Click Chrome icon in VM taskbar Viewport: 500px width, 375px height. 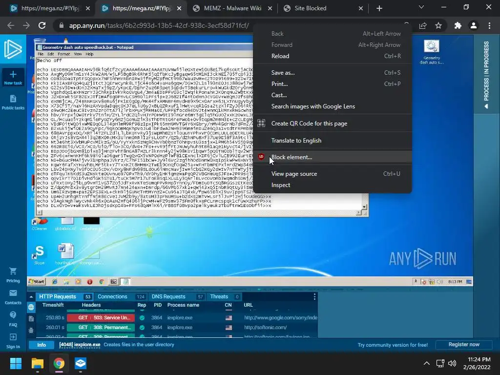[x=102, y=282]
